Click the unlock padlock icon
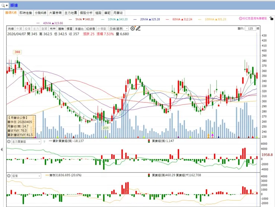The image size is (275, 207). [x=271, y=18]
